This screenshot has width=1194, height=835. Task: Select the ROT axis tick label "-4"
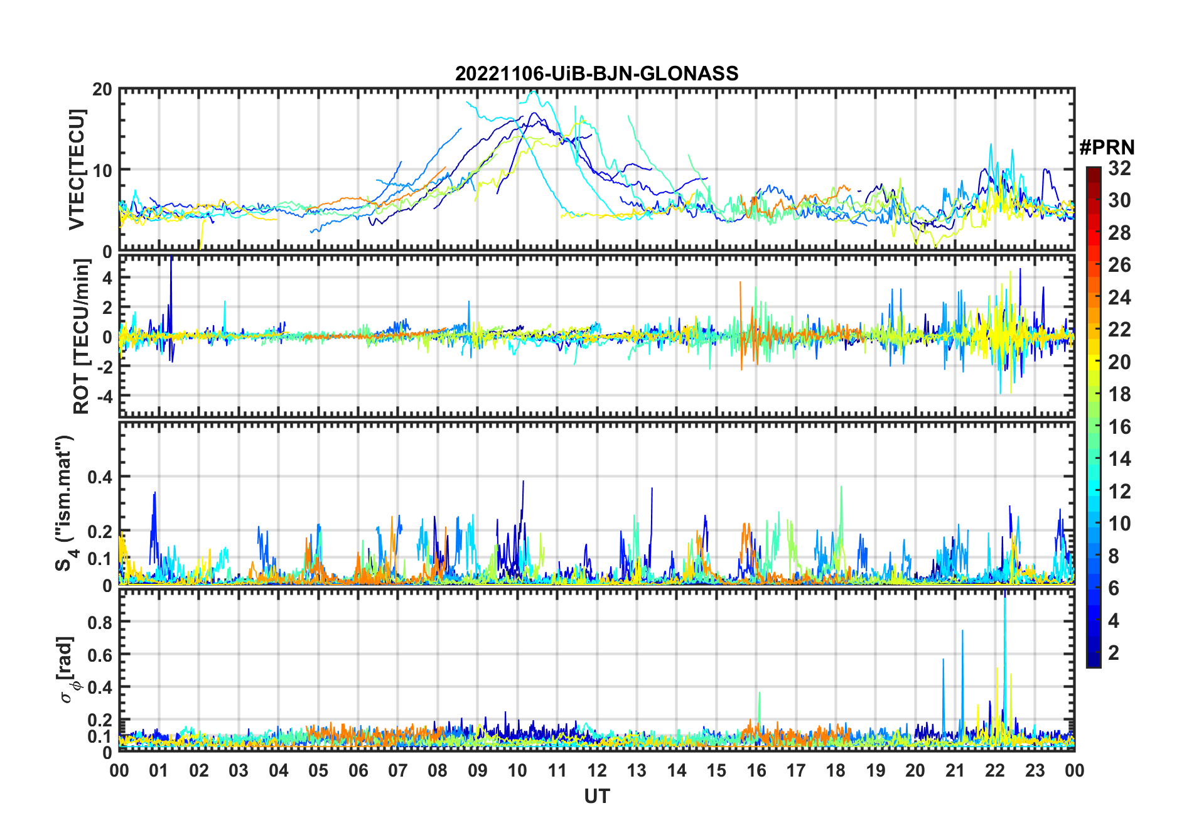tap(104, 397)
